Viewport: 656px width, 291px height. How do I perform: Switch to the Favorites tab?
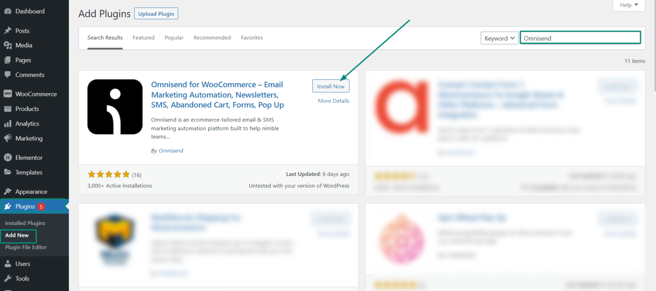252,38
